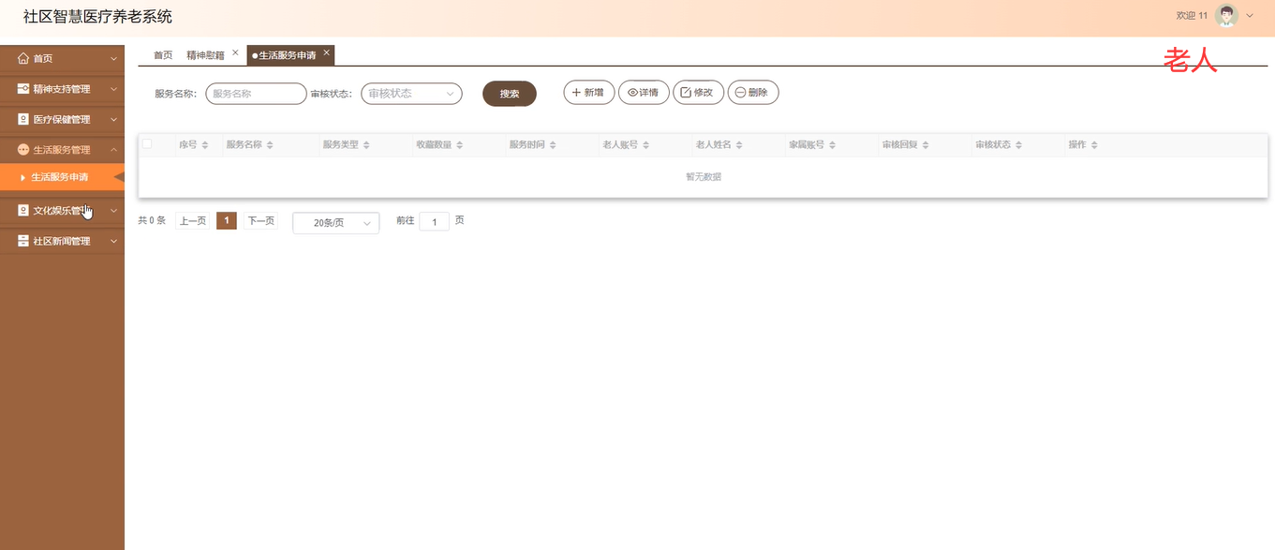The height and width of the screenshot is (550, 1275).
Task: Go to next page with 下一页
Action: 260,221
